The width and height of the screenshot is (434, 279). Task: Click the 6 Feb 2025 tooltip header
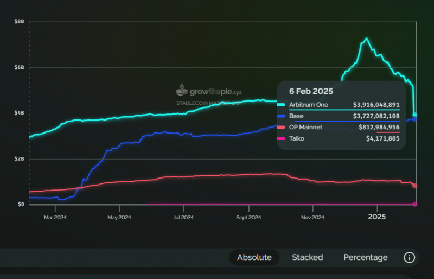311,91
